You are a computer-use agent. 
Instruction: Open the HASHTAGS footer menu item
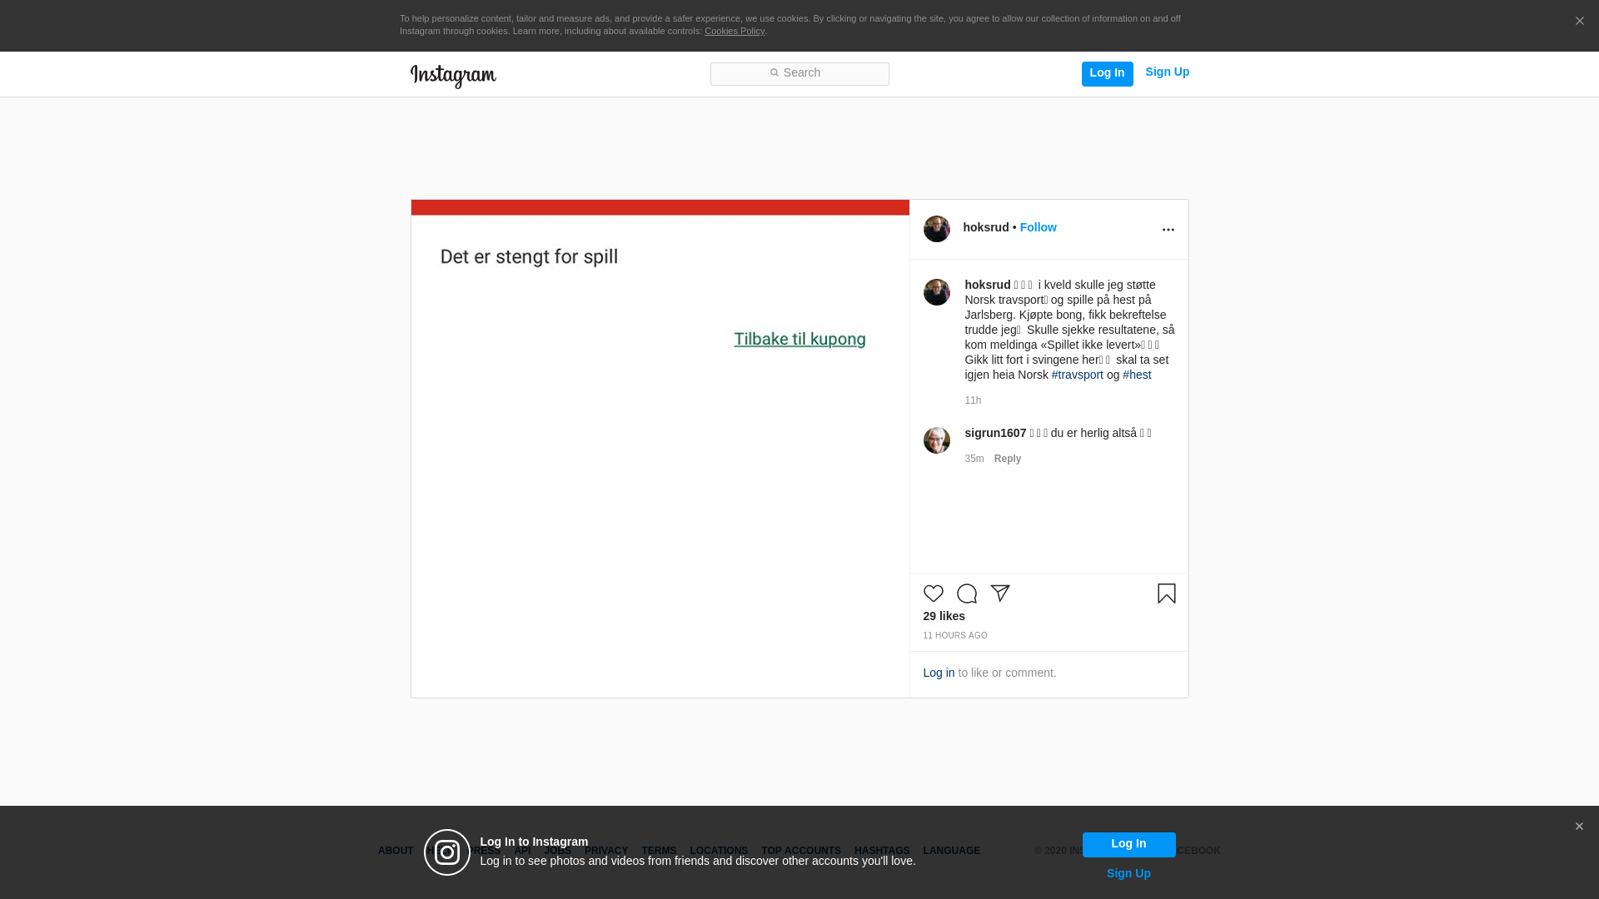point(881,851)
